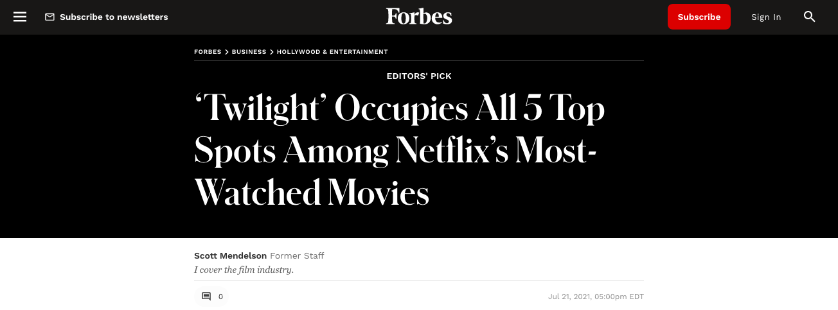Click the chevron after the Forbes breadcrumb
This screenshot has width=838, height=310.
point(227,52)
